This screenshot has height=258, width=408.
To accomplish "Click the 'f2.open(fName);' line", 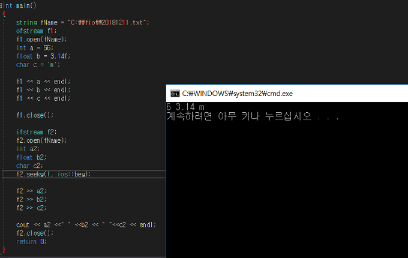I will (x=41, y=140).
